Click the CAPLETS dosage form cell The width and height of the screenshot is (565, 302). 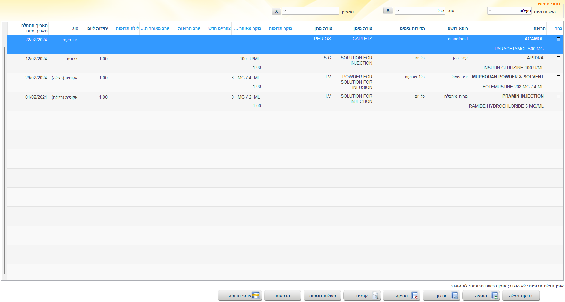pyautogui.click(x=362, y=39)
